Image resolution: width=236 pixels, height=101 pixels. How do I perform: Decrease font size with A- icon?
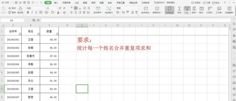click(x=65, y=8)
